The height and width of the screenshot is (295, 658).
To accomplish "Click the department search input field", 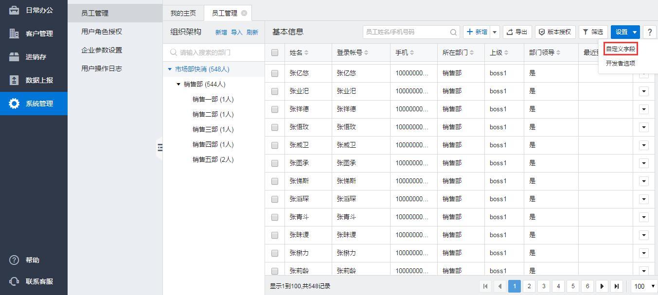I will tap(216, 52).
